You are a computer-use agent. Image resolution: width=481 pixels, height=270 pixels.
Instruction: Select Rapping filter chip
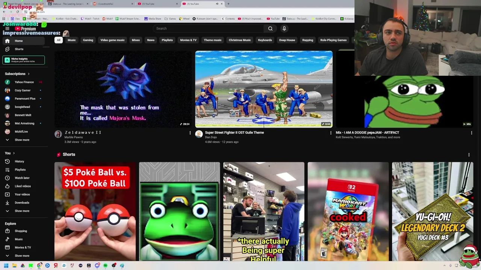click(308, 40)
